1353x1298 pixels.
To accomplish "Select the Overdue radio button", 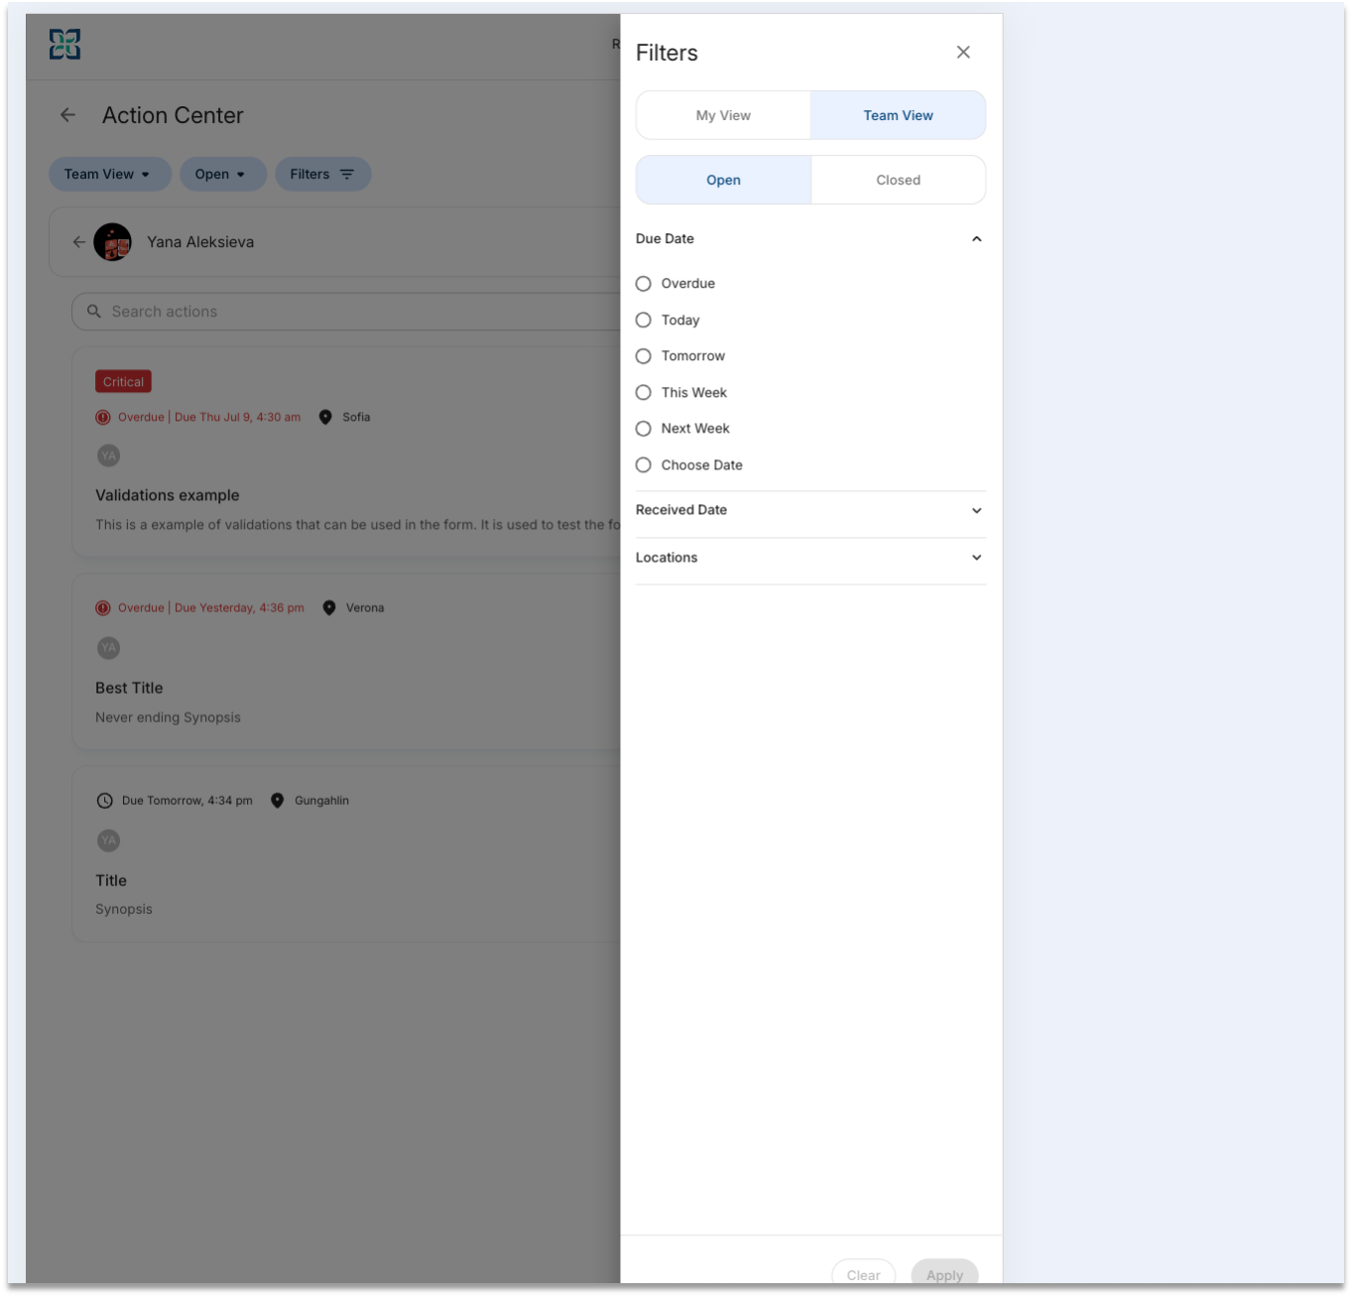I will (x=644, y=284).
